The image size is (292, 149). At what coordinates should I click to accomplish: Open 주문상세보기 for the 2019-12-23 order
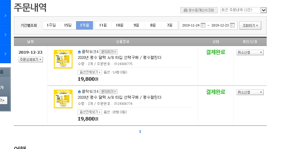click(x=31, y=60)
